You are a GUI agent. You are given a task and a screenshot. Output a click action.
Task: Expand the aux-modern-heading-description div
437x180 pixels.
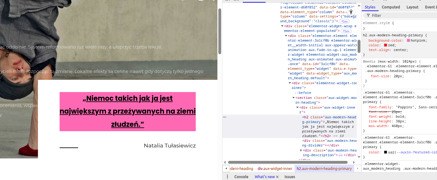(301, 151)
